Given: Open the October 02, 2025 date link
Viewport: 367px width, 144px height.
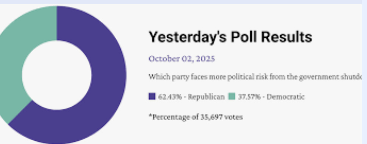Looking at the screenshot, I should 182,59.
